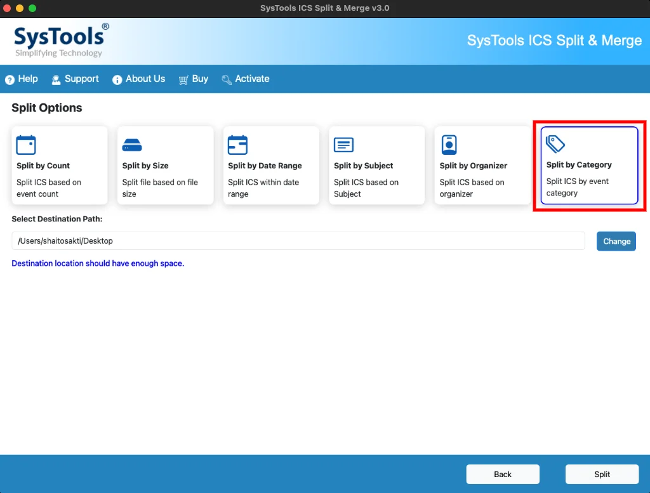
Task: Click 'Split ICS based on event count' description
Action: pos(49,188)
